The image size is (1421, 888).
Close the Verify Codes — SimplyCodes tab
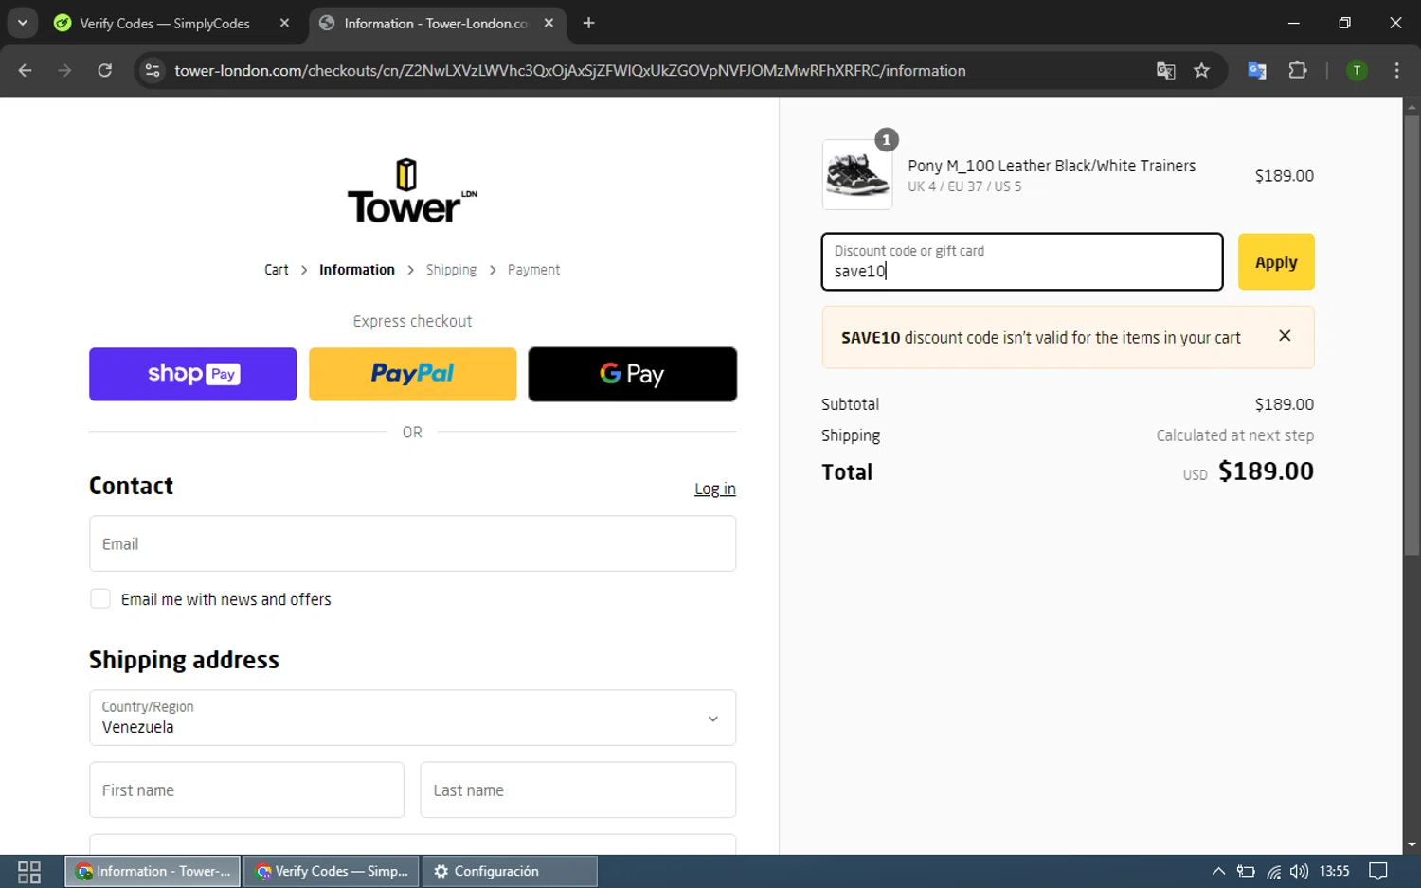(x=284, y=23)
